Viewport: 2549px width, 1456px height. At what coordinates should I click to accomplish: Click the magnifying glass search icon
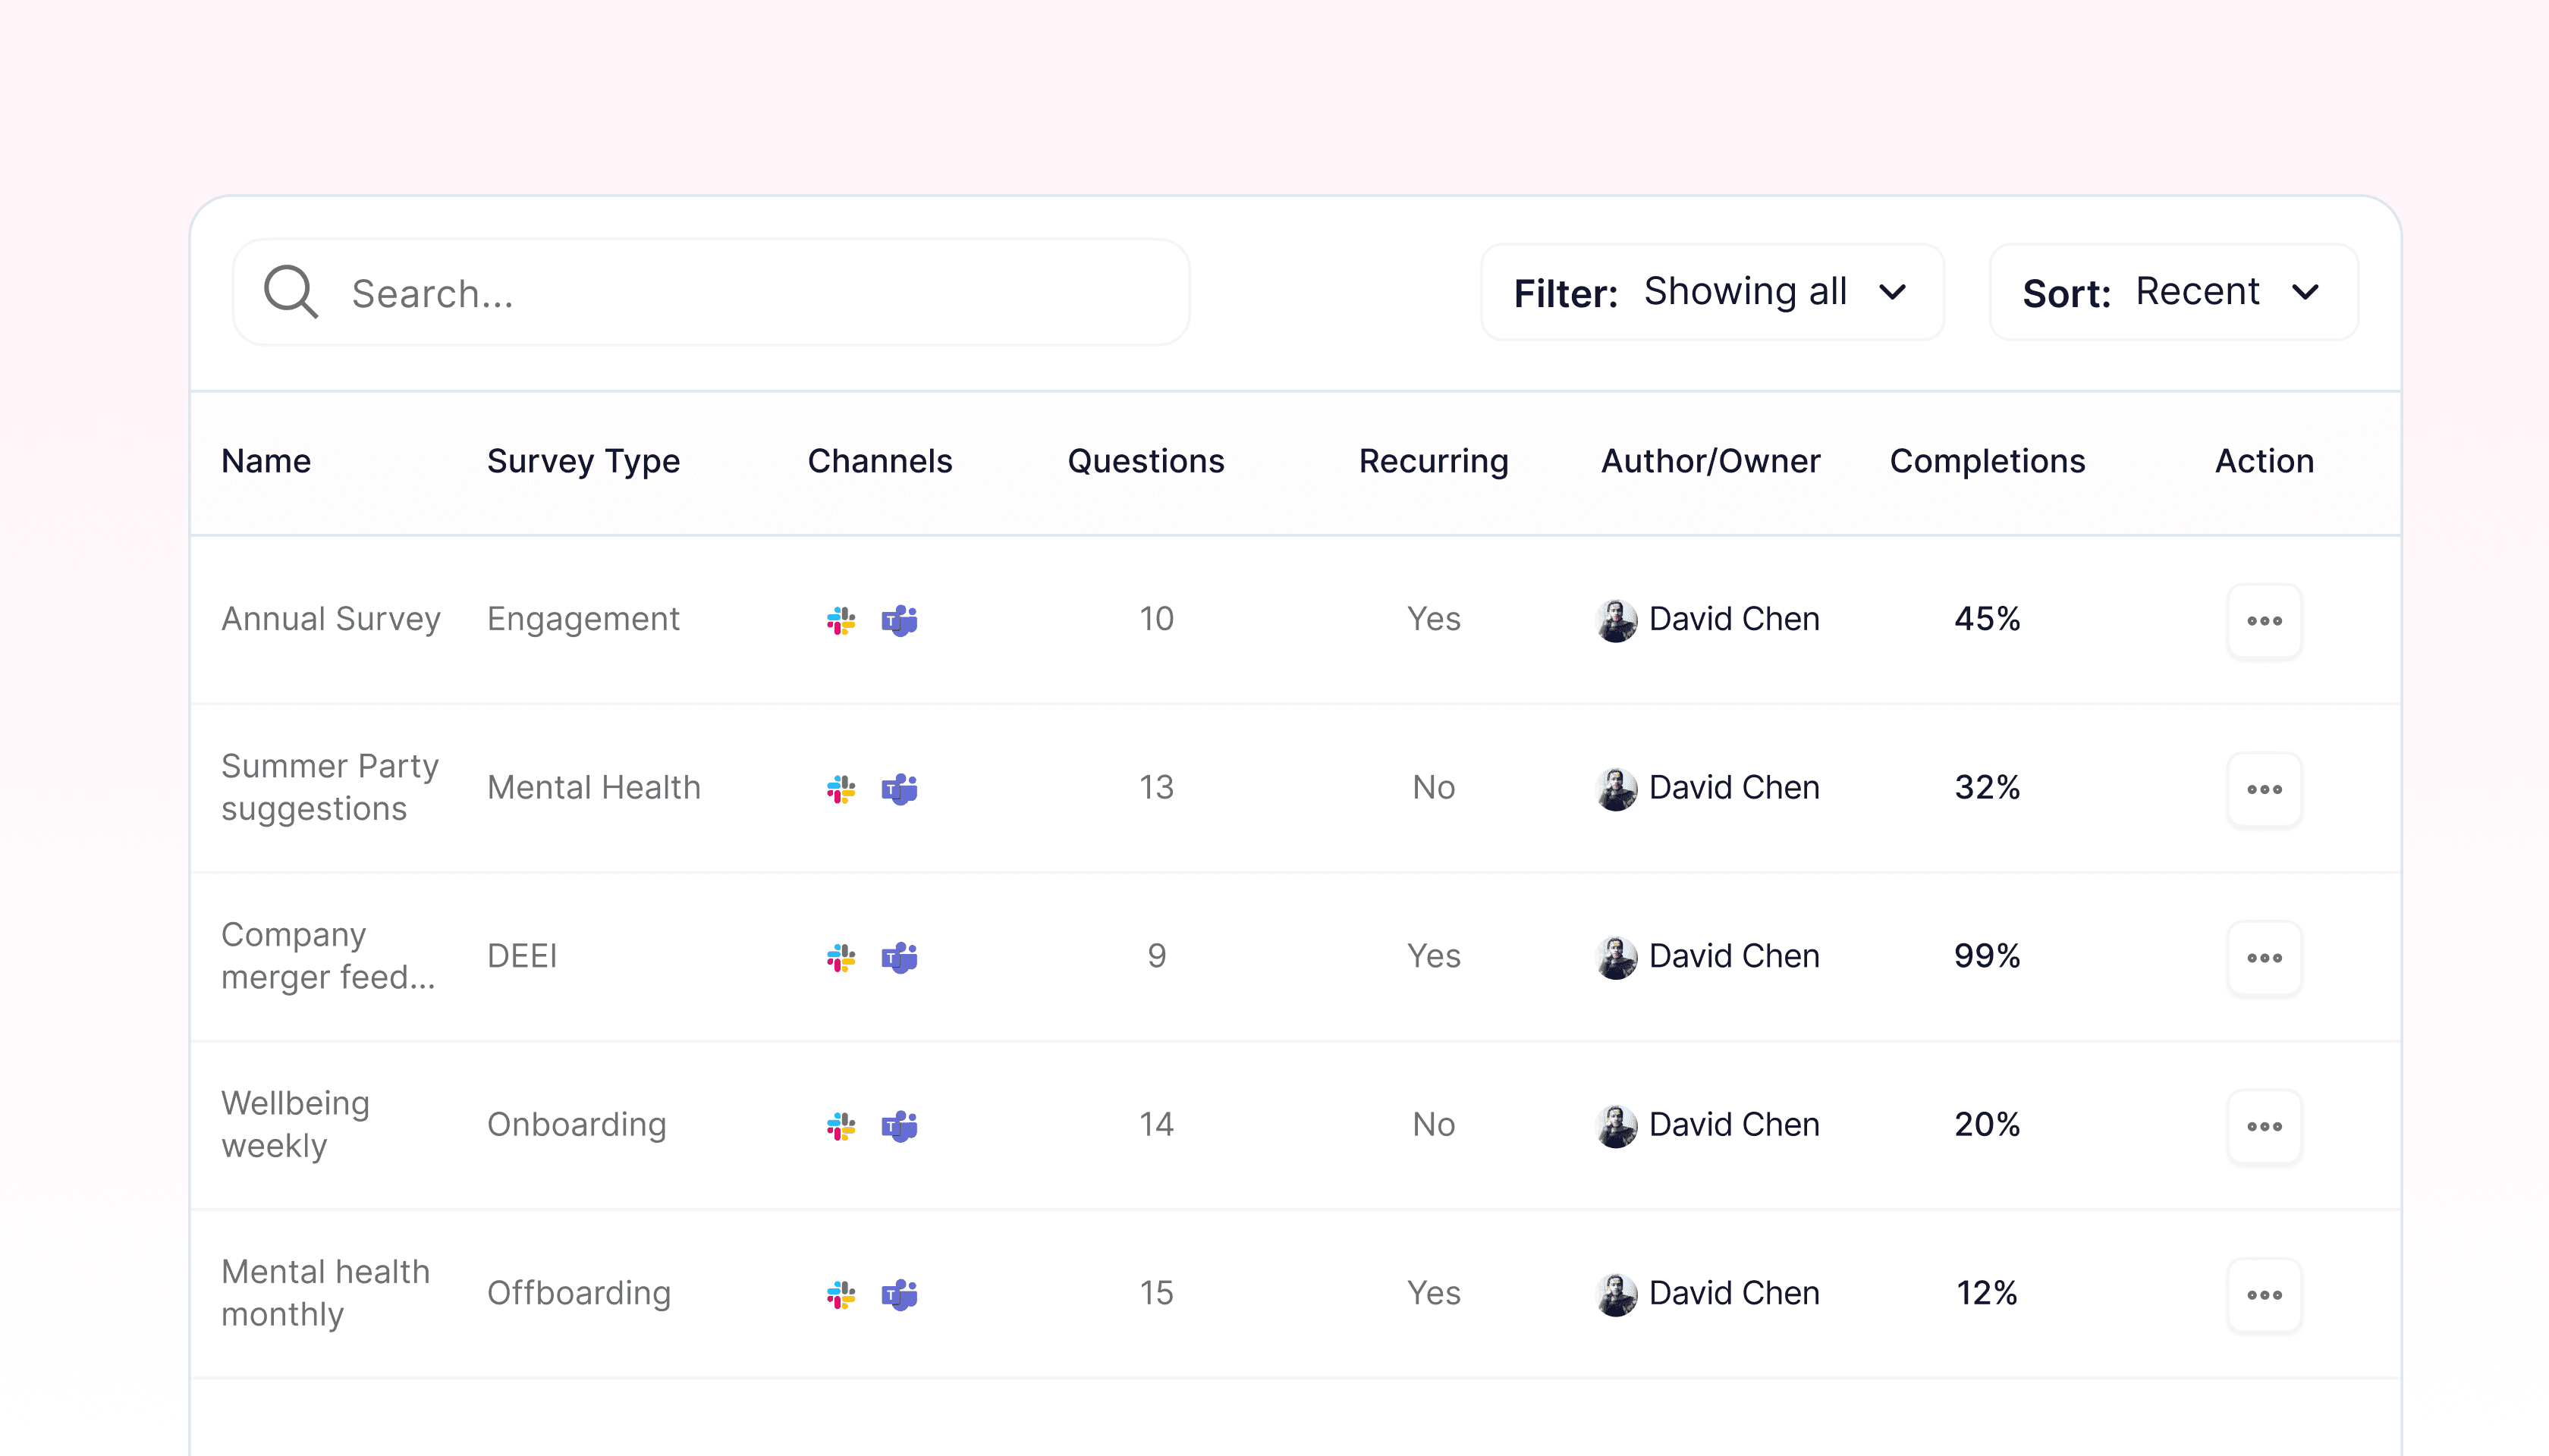[x=290, y=292]
